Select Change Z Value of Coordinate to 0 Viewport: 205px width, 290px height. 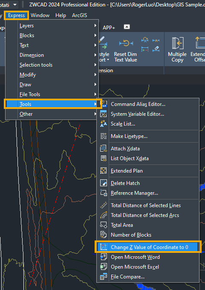[148, 247]
